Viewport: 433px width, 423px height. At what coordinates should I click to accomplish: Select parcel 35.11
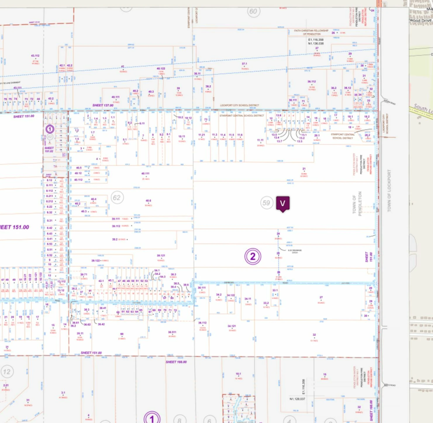pos(80,333)
